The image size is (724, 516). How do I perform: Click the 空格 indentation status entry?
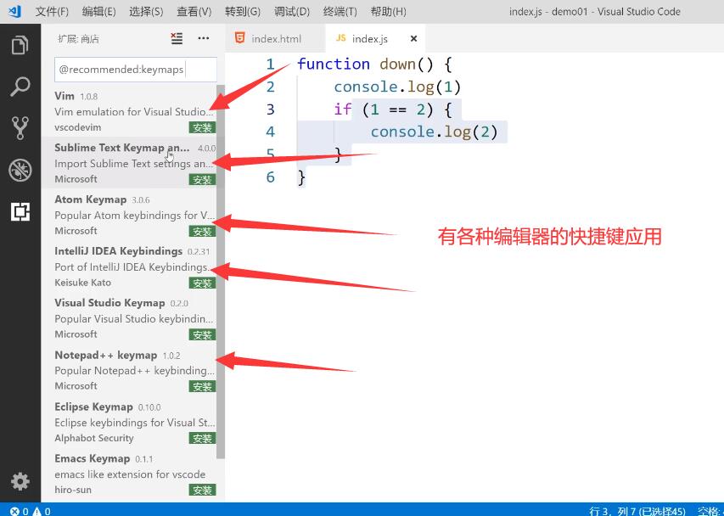point(710,511)
